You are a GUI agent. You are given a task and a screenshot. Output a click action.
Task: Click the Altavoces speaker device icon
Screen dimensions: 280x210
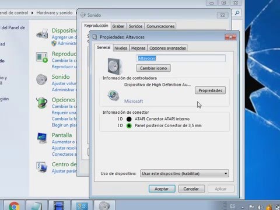coord(115,66)
